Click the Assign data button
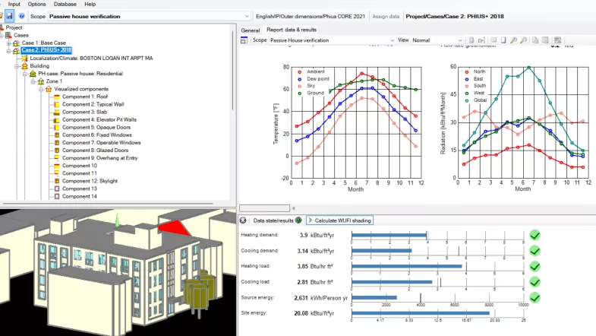The width and height of the screenshot is (596, 336). coord(386,15)
